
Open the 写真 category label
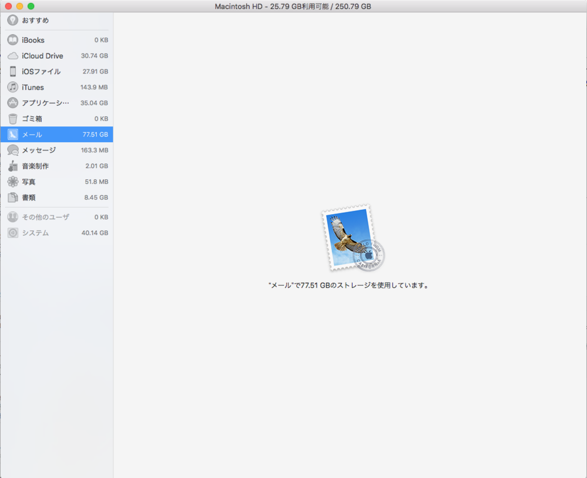coord(28,182)
